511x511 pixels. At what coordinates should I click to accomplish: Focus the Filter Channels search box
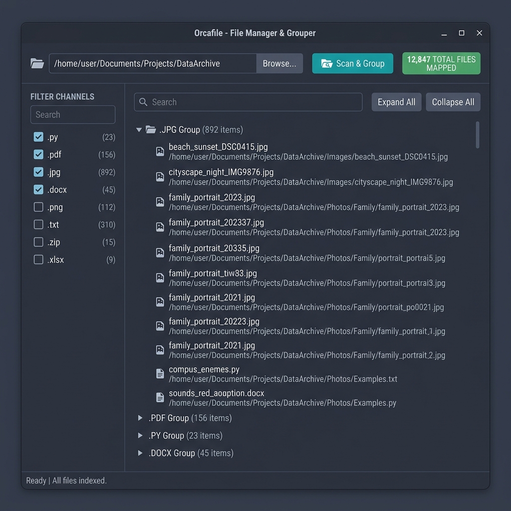tap(73, 114)
